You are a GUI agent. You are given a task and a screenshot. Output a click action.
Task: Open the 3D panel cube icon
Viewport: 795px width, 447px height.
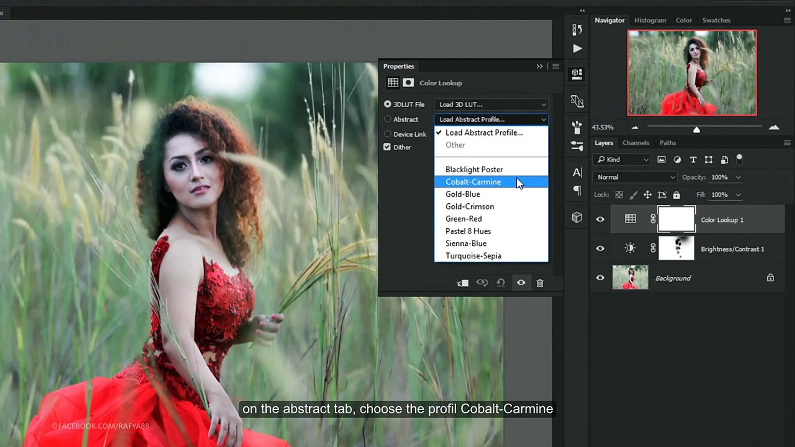[577, 217]
